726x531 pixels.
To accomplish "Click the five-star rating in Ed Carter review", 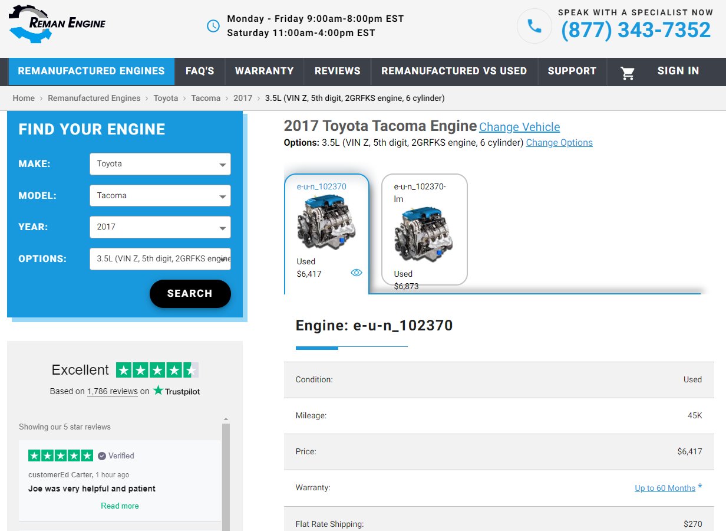I will click(61, 455).
